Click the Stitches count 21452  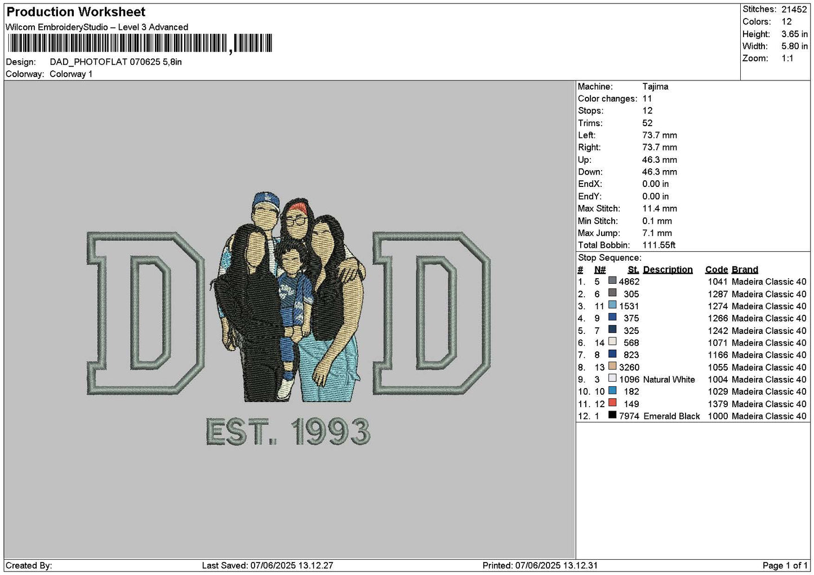(x=794, y=10)
